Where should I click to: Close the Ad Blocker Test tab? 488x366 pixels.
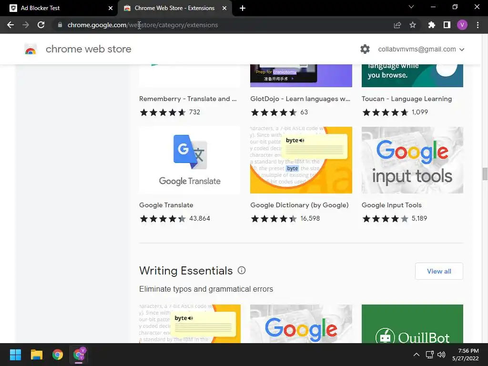(111, 8)
